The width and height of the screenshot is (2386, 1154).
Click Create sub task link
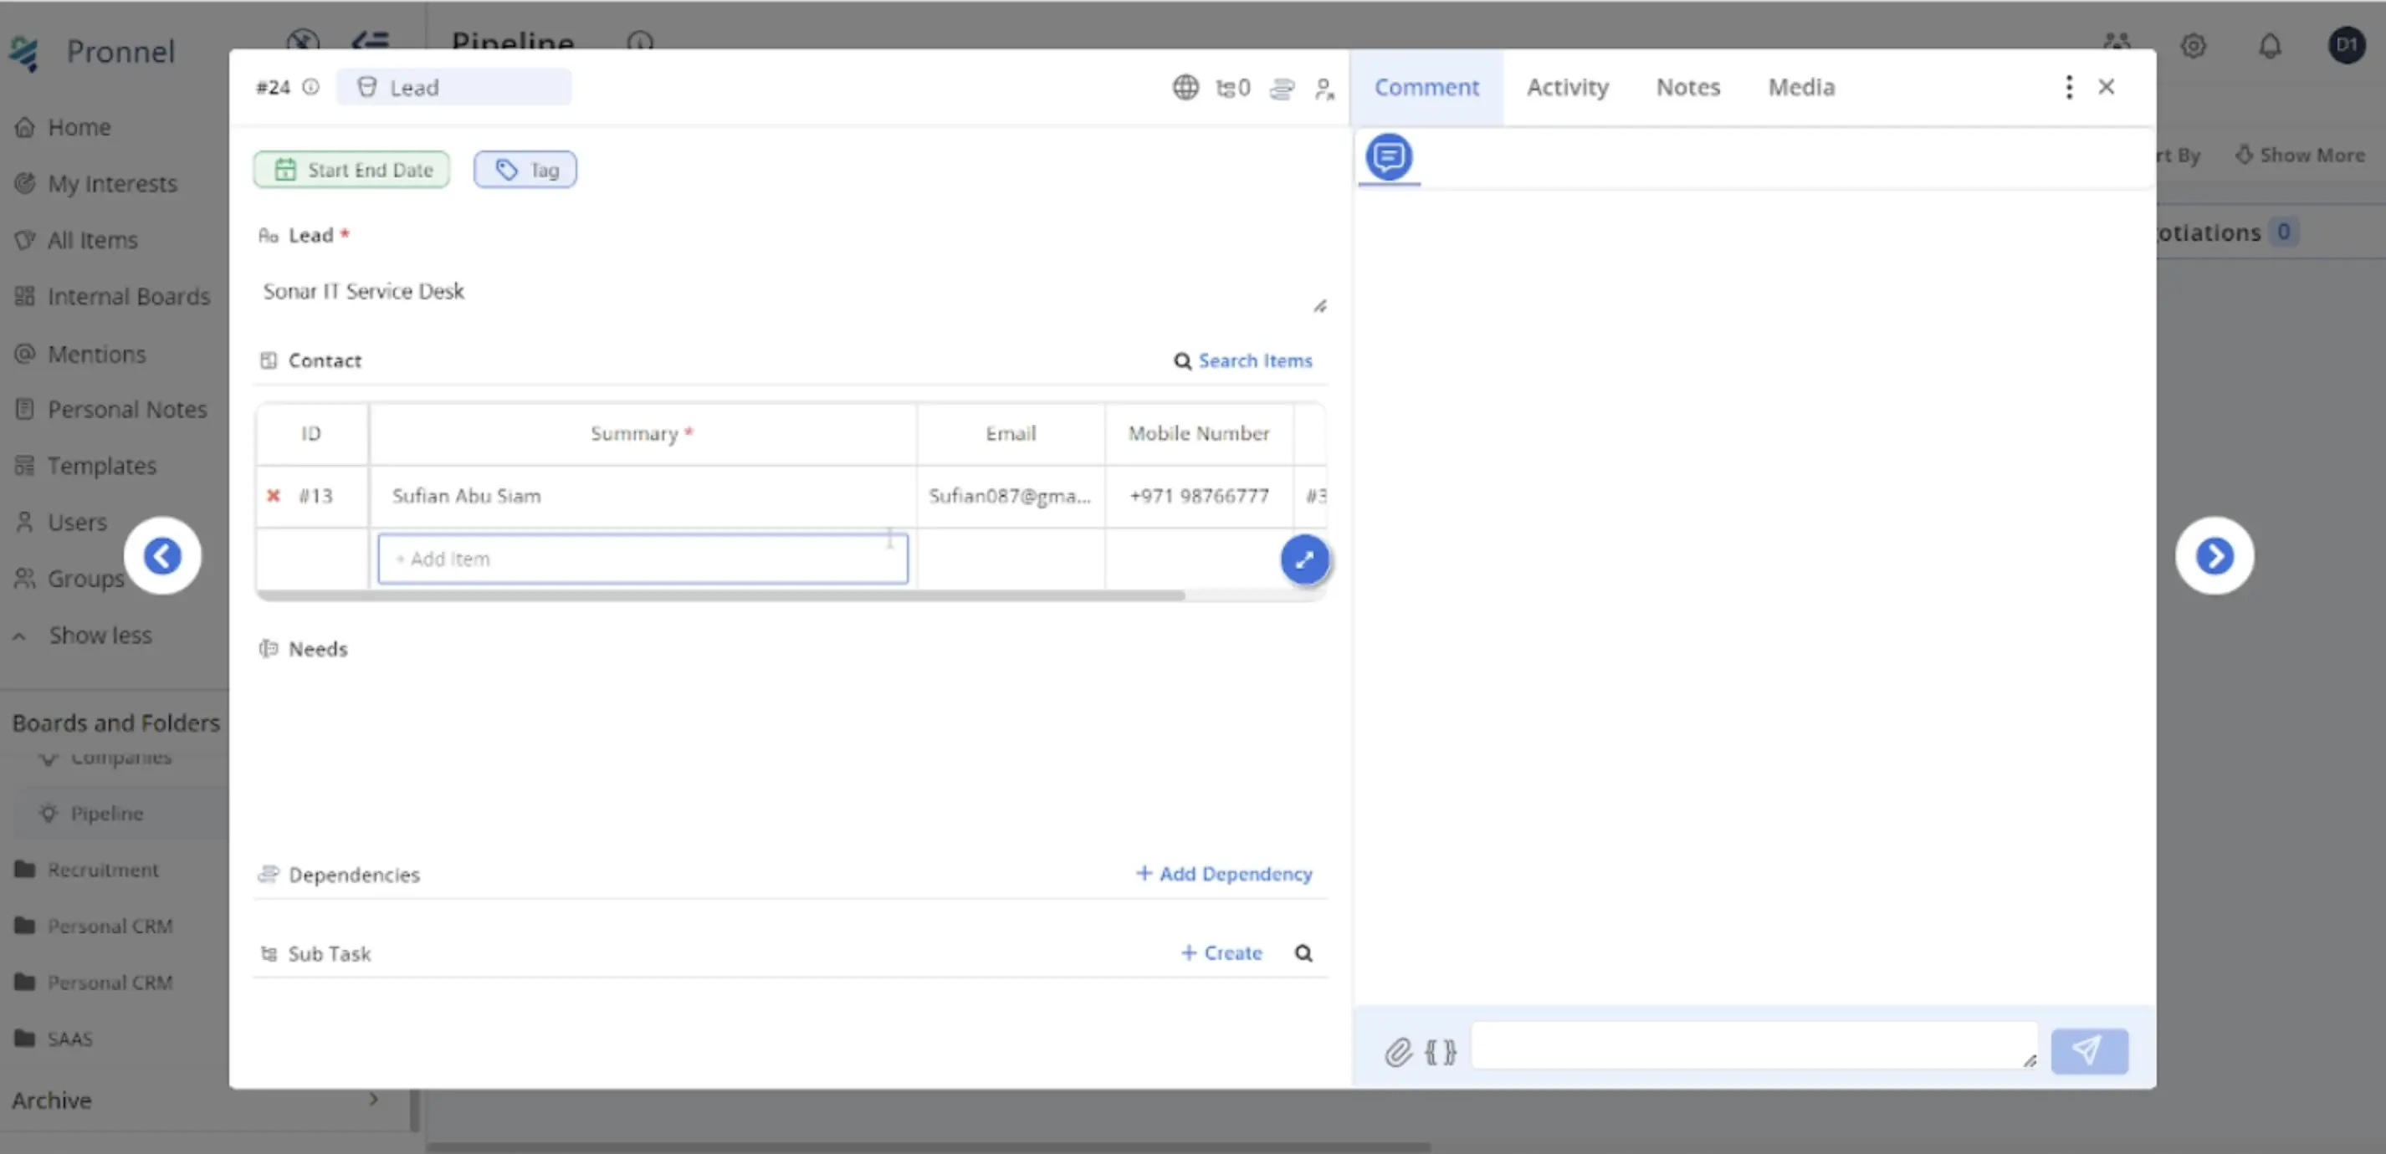coord(1221,953)
